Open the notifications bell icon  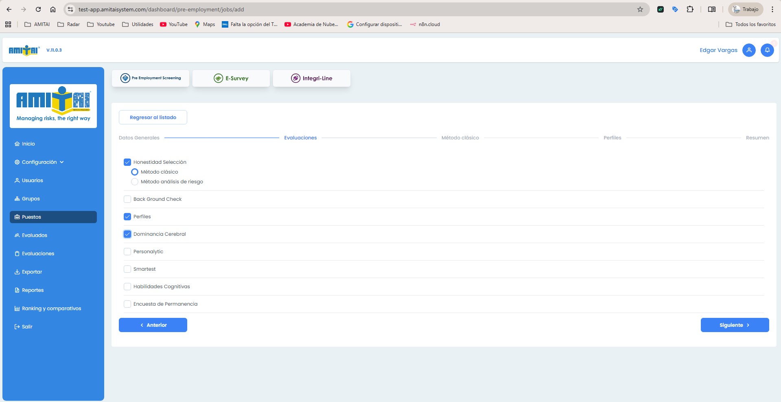[x=767, y=50]
